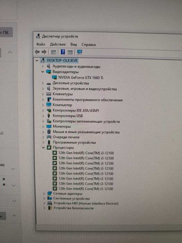Select Устройства безопасности label

tap(73, 208)
